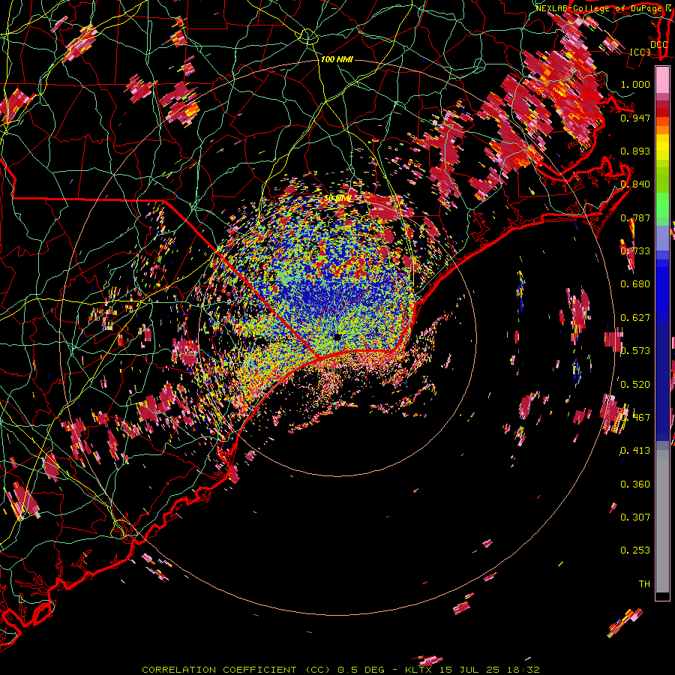Select the 0.787 scale value
Image resolution: width=675 pixels, height=675 pixels.
(635, 217)
